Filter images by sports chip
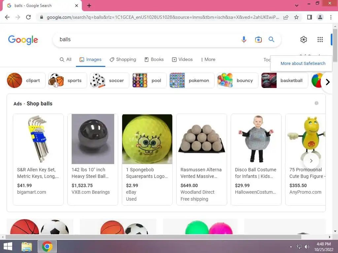The width and height of the screenshot is (338, 253). [x=67, y=80]
